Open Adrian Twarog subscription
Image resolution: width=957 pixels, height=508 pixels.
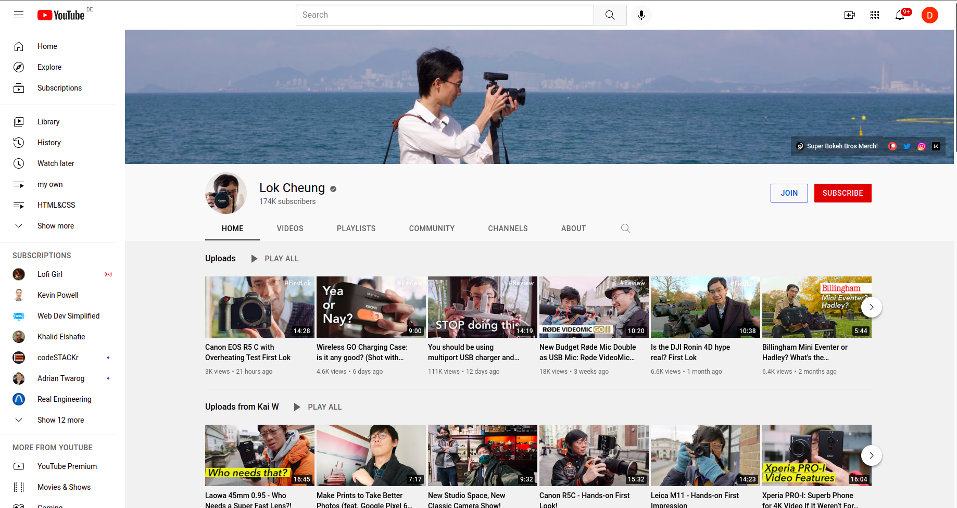pos(58,378)
